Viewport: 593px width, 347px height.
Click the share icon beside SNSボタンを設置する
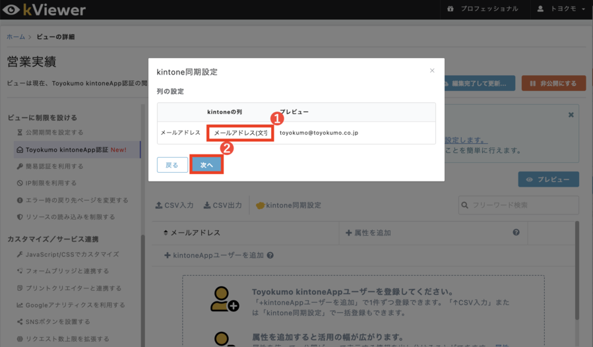[20, 322]
